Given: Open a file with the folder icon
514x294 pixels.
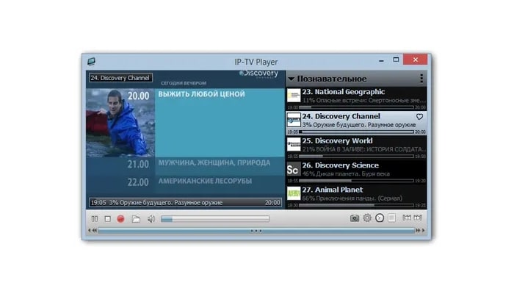Looking at the screenshot, I should coord(136,219).
